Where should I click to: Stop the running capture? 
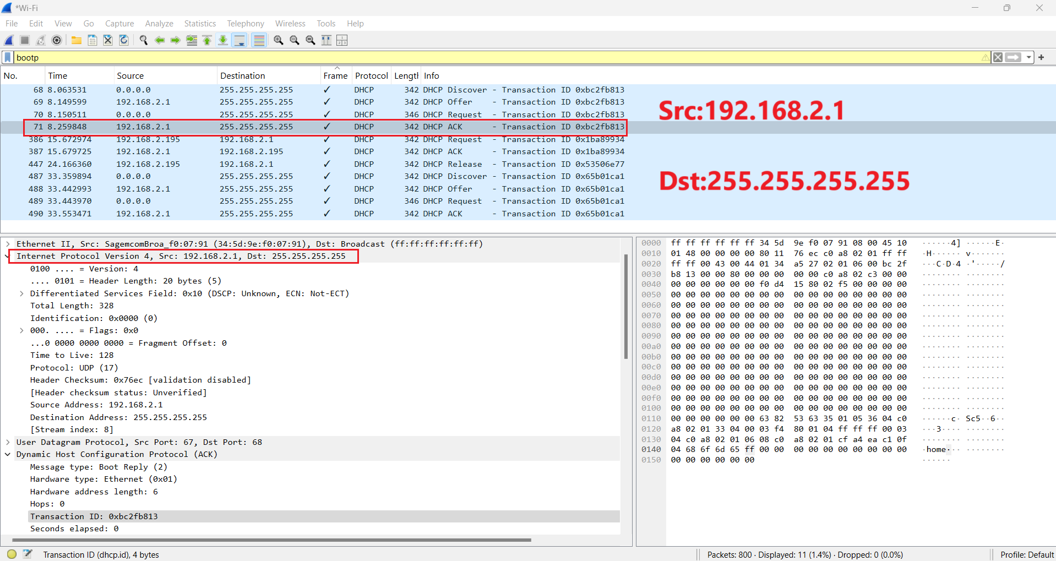25,40
